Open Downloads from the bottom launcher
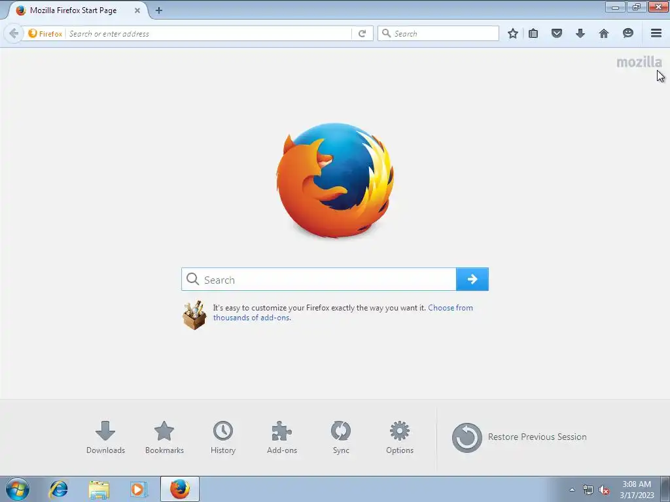 pyautogui.click(x=105, y=437)
